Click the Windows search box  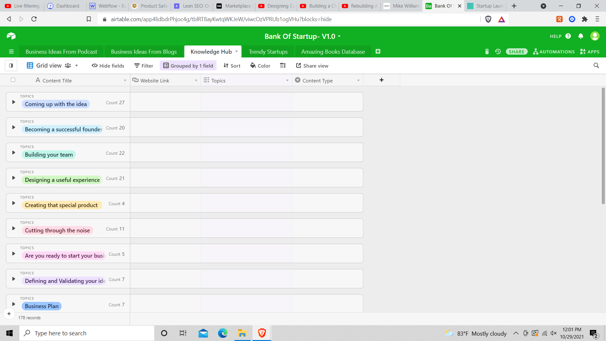(87, 333)
